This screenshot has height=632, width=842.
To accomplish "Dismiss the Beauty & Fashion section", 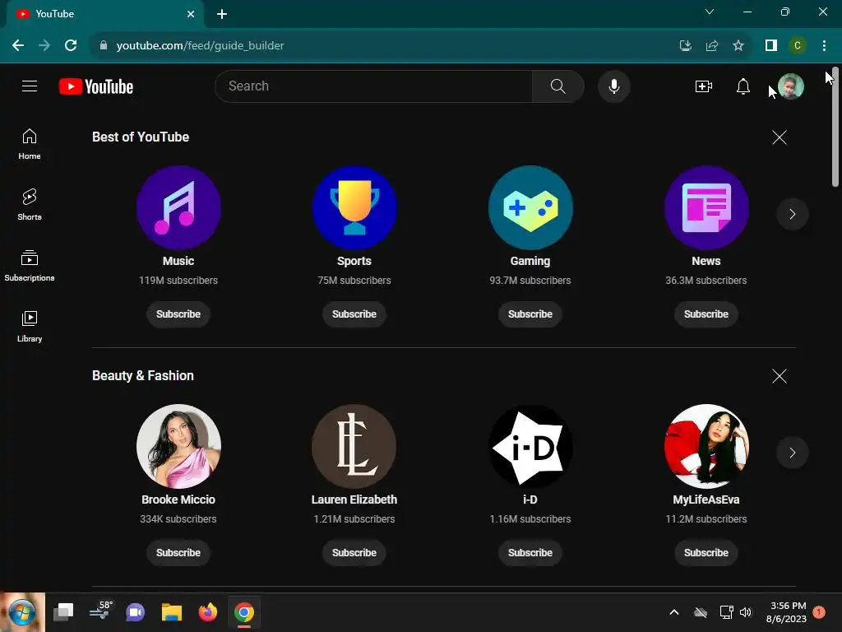I will pos(780,375).
